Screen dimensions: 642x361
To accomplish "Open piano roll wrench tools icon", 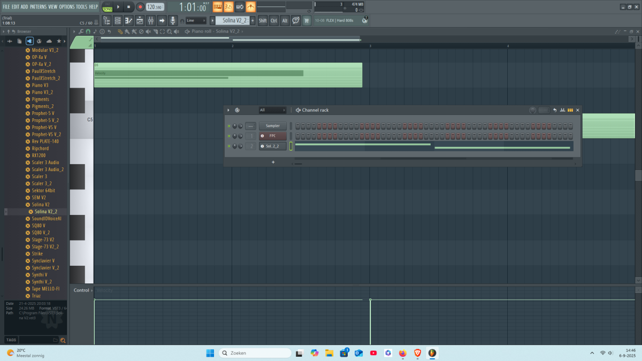I will pyautogui.click(x=81, y=32).
